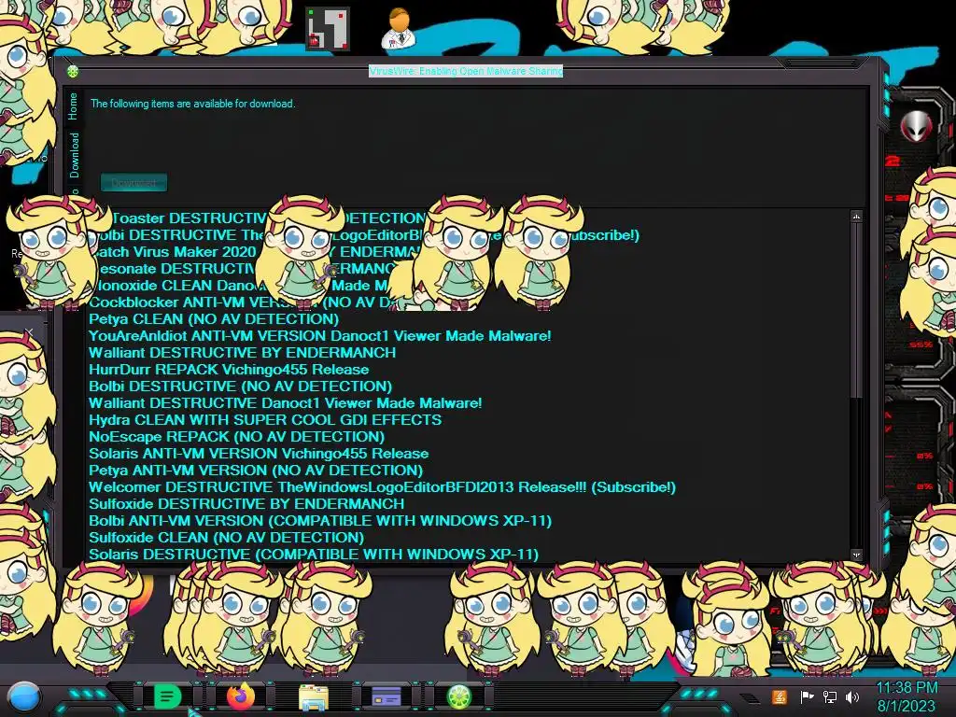
Task: Click the Alienware head icon on right panel
Action: coord(916,126)
